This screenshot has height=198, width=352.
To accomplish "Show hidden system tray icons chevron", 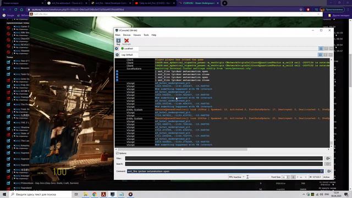I will (304, 194).
